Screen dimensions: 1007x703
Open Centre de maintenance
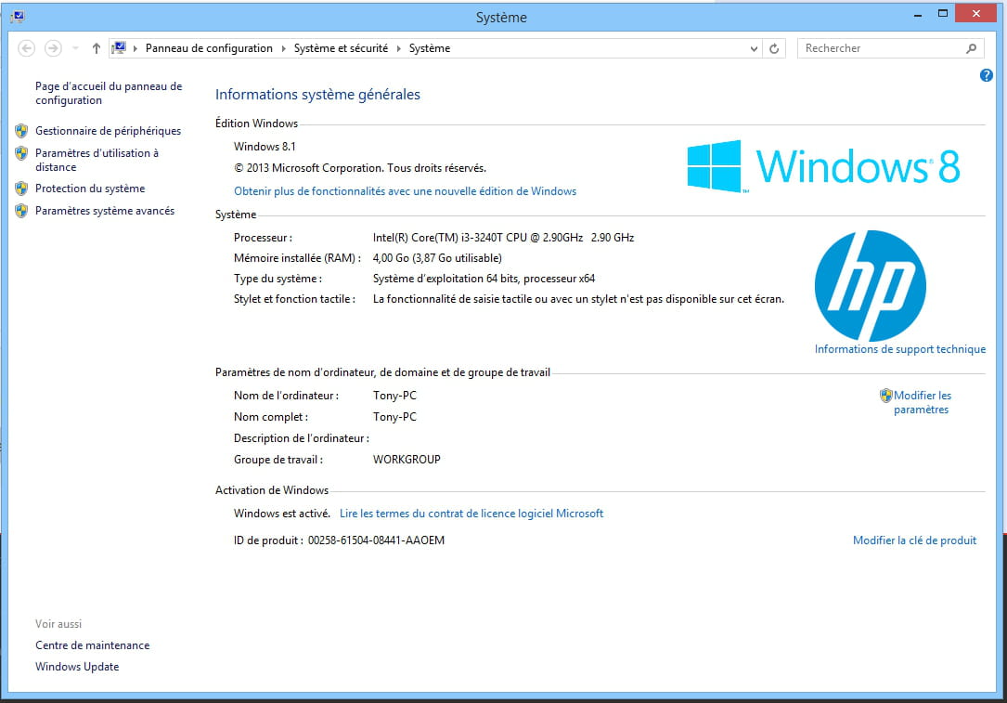click(93, 645)
